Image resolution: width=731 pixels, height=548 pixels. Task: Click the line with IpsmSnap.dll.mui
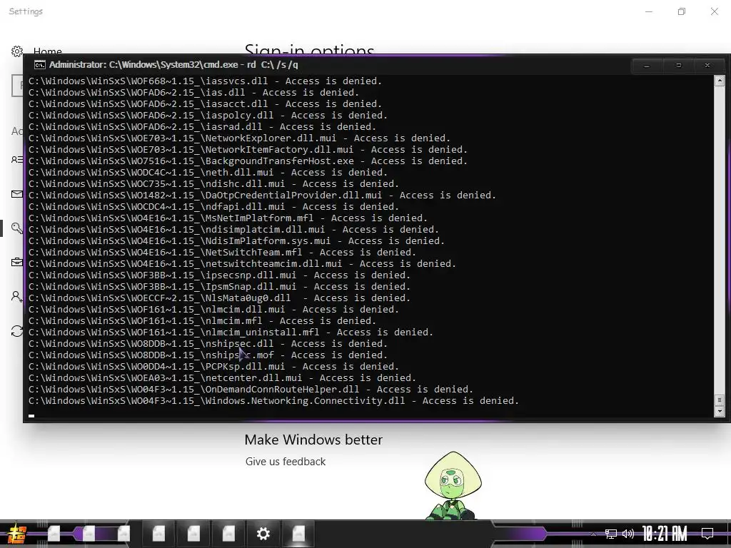click(220, 287)
